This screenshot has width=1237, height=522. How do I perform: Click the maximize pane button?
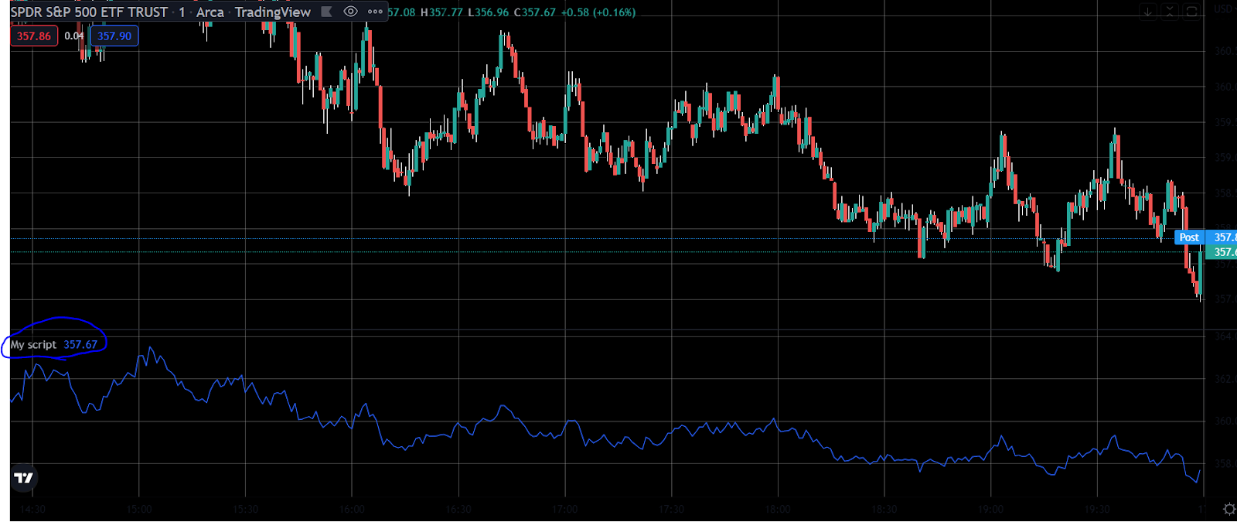[1191, 11]
